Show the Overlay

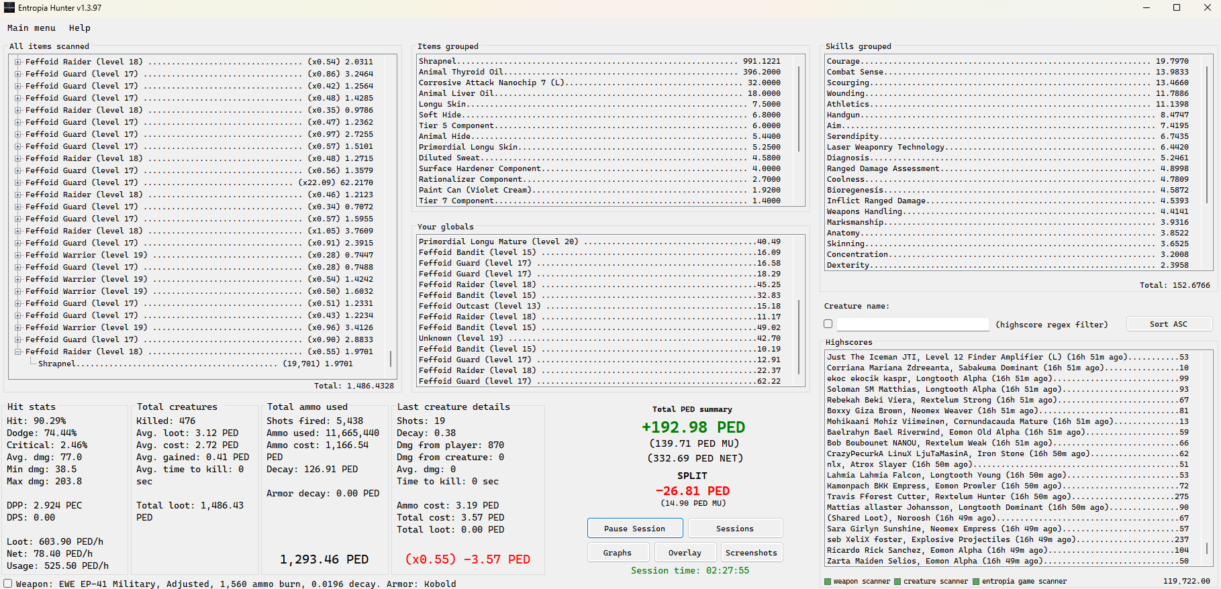pos(685,553)
